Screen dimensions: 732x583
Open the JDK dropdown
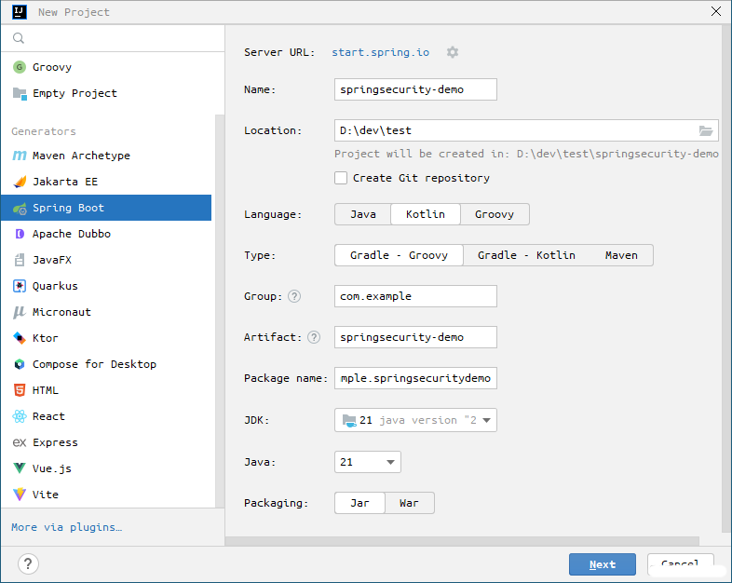click(415, 420)
